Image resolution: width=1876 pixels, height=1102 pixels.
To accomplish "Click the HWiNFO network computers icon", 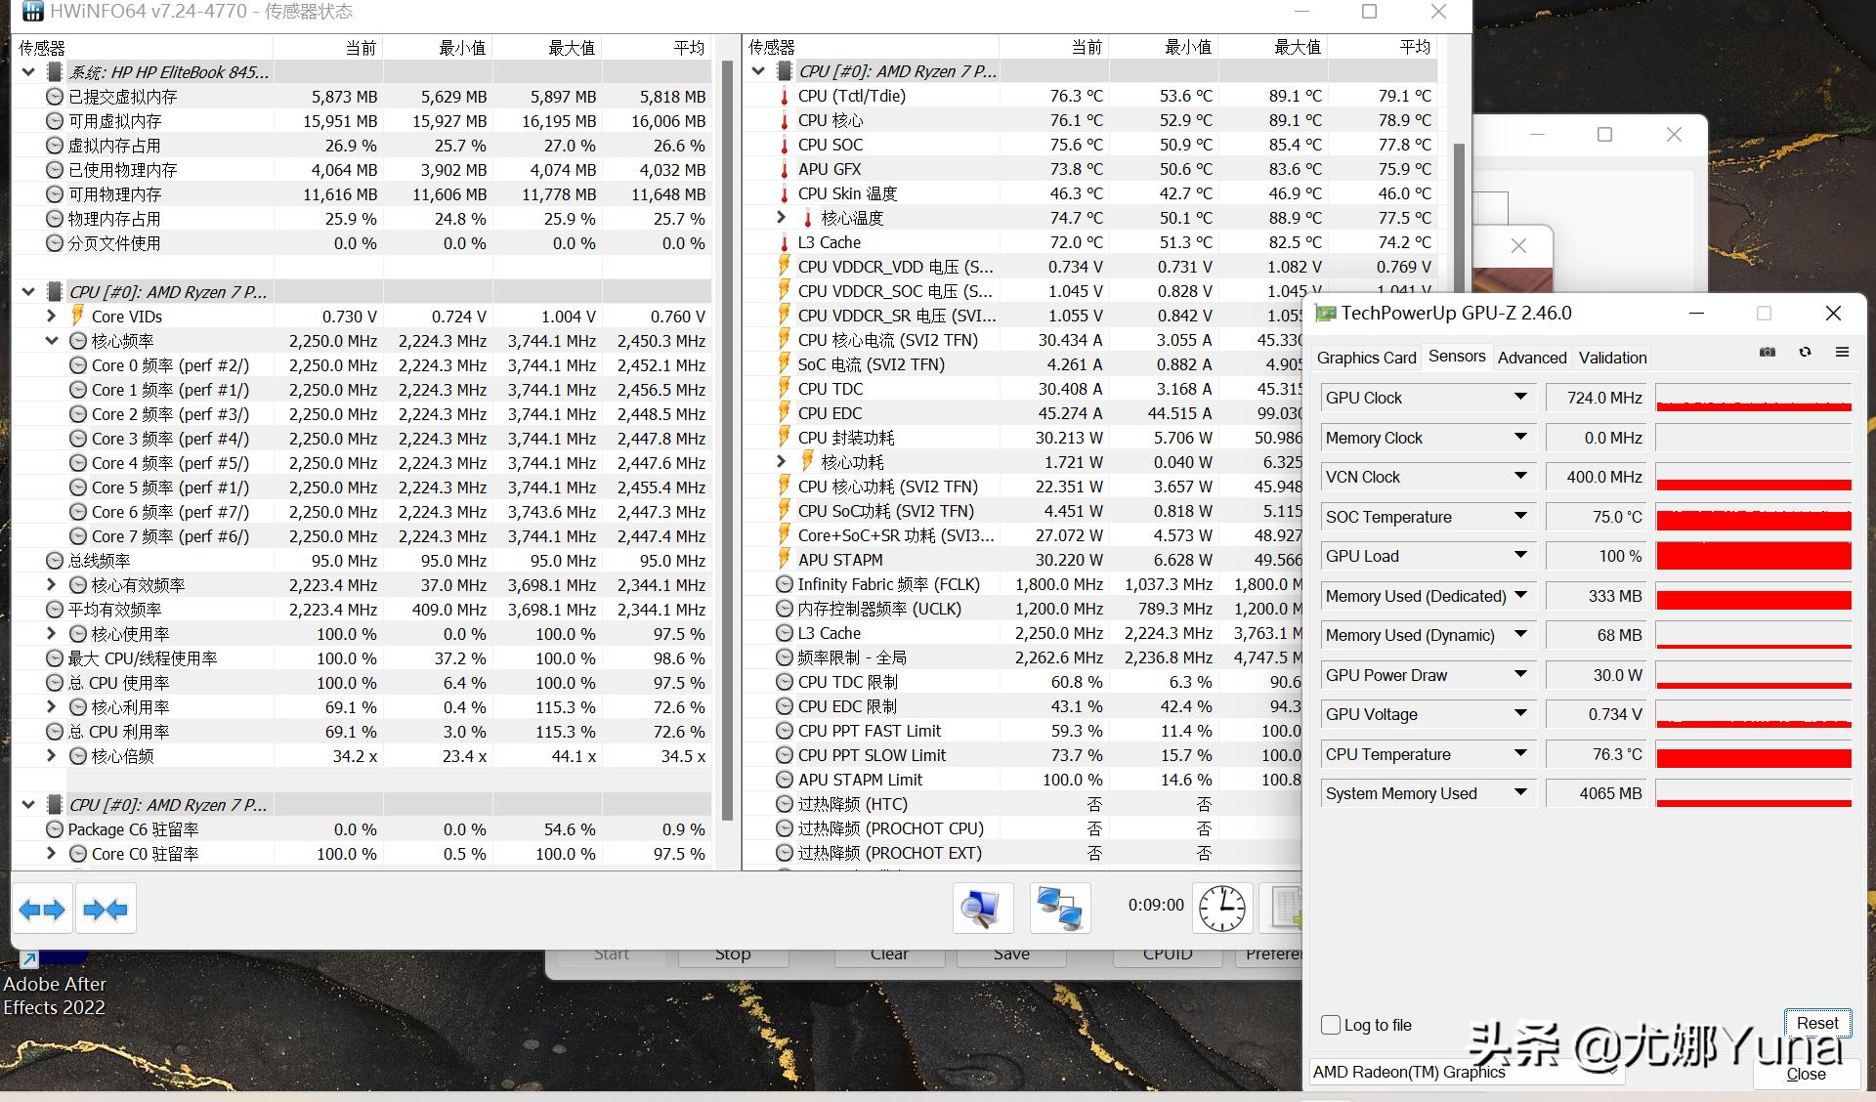I will (x=1059, y=909).
